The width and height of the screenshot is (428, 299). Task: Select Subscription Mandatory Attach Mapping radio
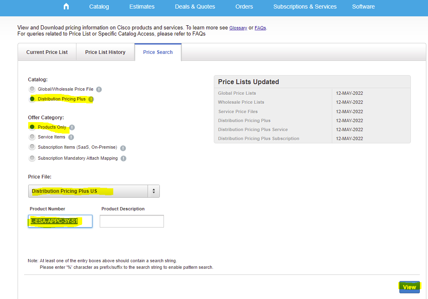pos(32,158)
